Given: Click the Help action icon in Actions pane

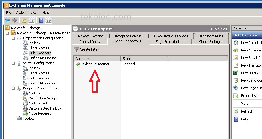Looking at the screenshot, I should point(236,119).
